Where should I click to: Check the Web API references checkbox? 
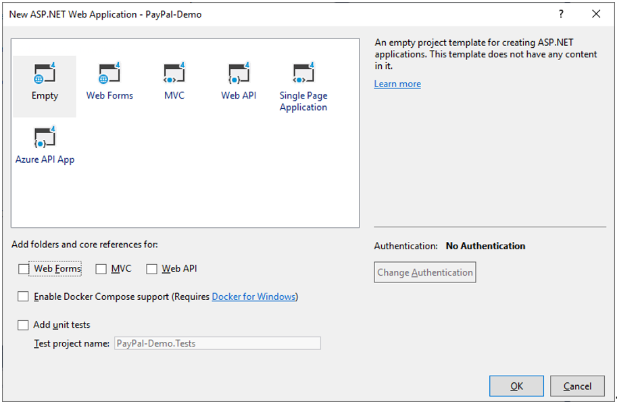tap(151, 269)
